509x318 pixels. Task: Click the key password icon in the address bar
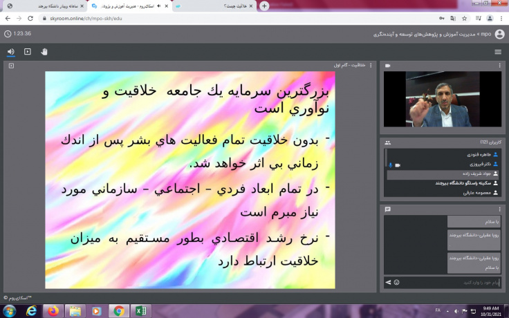click(x=442, y=19)
